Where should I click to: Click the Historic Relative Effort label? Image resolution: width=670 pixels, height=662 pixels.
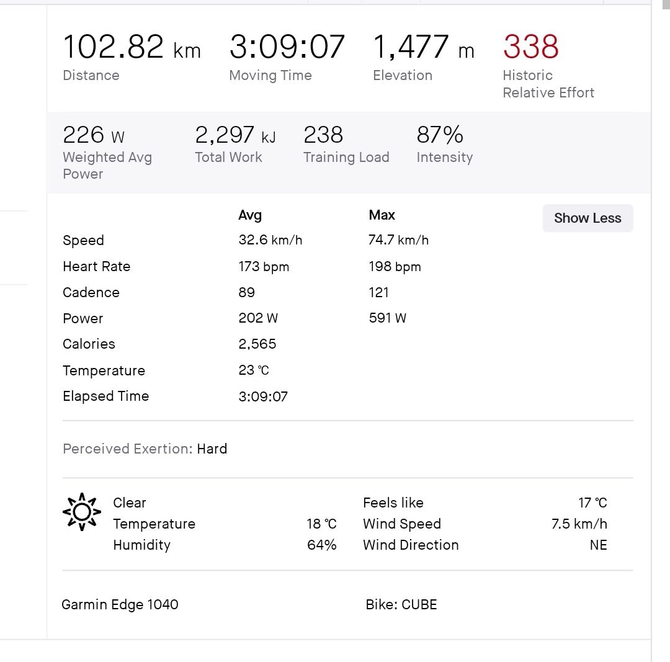click(x=548, y=84)
